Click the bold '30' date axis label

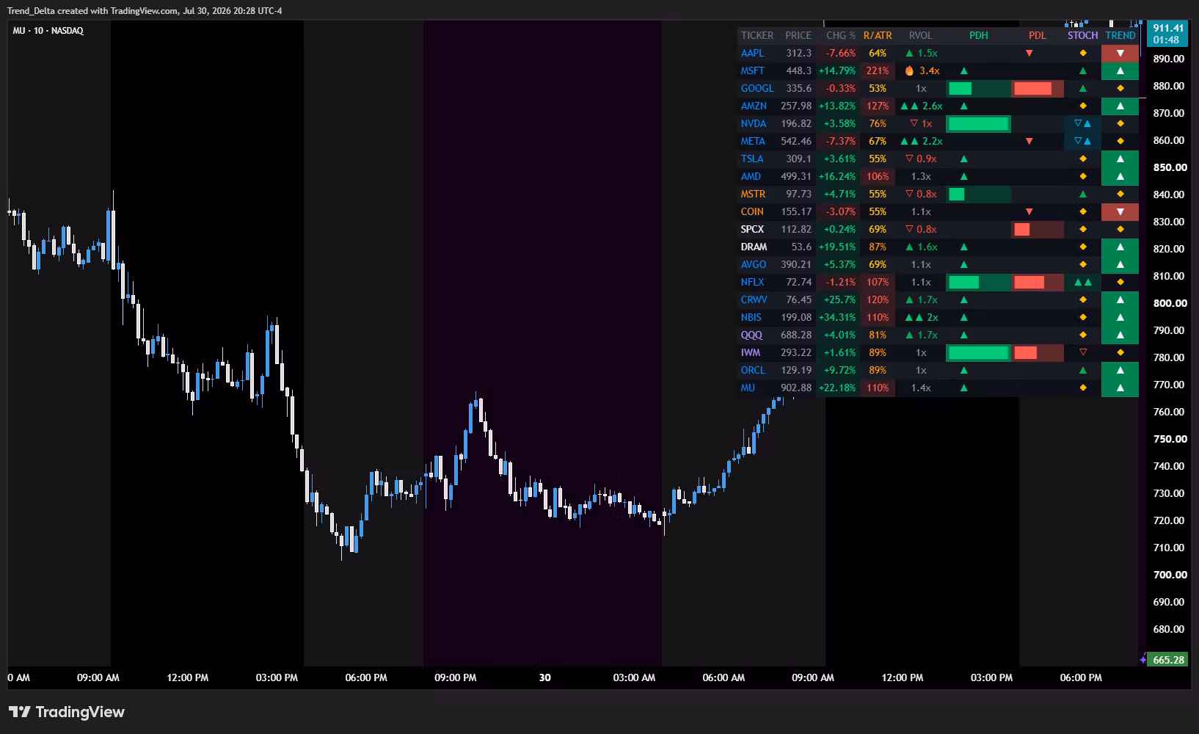[544, 677]
